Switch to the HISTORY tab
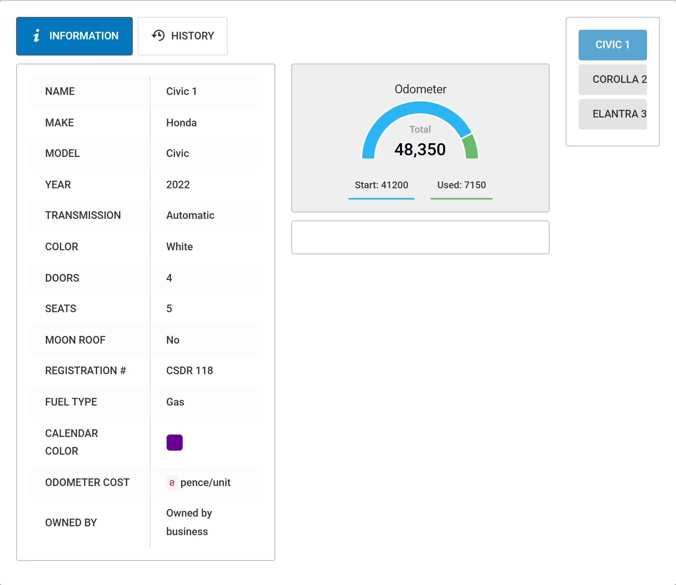676x585 pixels. coord(183,36)
